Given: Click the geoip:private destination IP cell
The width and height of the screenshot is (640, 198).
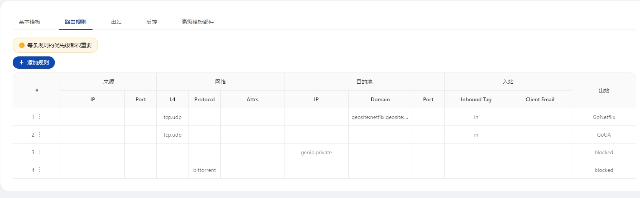Looking at the screenshot, I should coord(316,152).
